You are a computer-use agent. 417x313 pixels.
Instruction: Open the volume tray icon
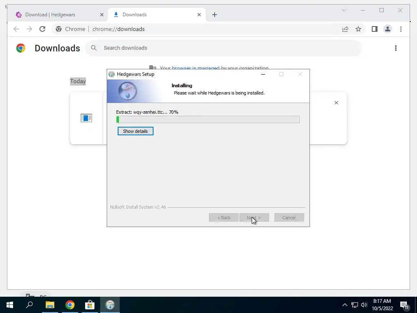(x=364, y=305)
